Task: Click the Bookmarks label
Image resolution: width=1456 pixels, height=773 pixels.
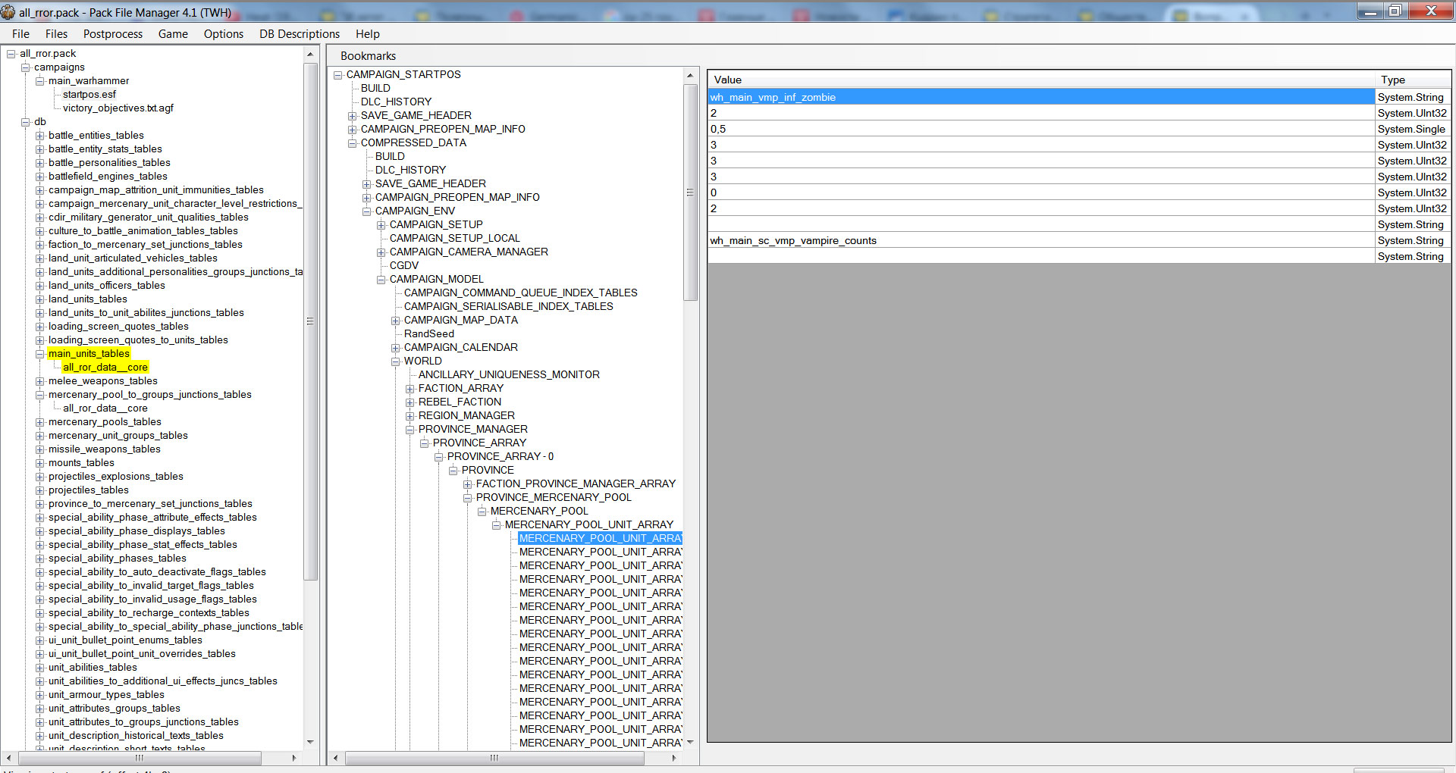Action: coord(368,56)
